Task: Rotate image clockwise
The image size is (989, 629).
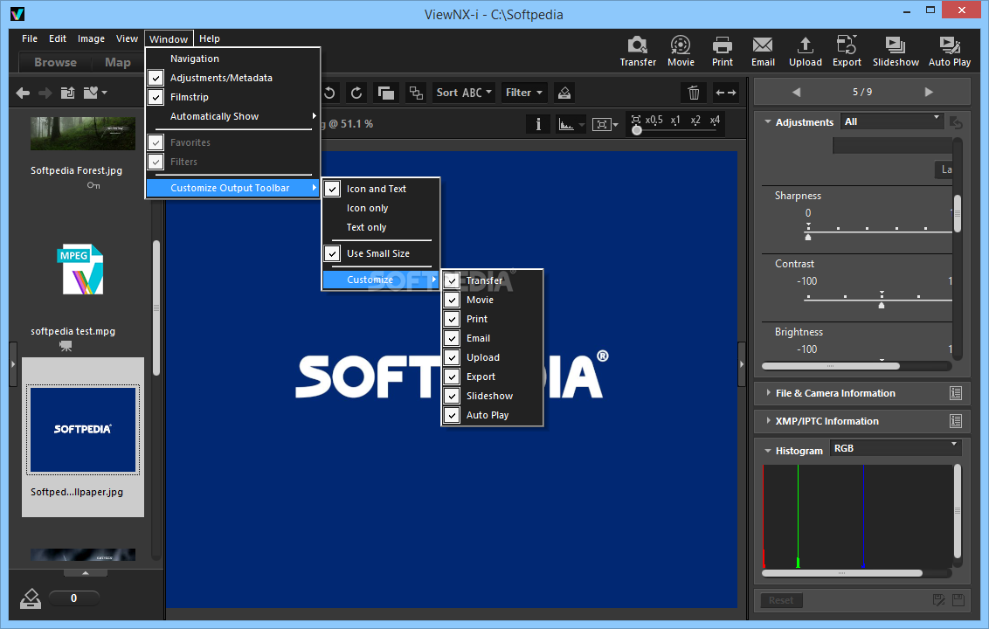Action: (x=356, y=93)
